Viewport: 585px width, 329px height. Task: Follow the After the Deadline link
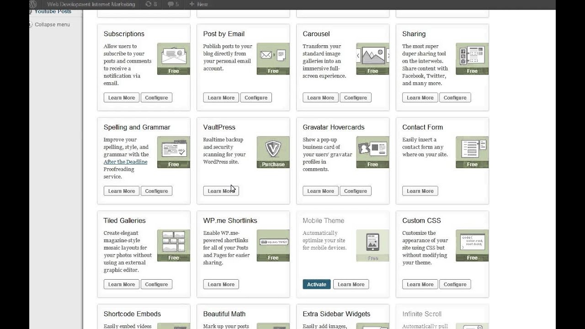[126, 162]
